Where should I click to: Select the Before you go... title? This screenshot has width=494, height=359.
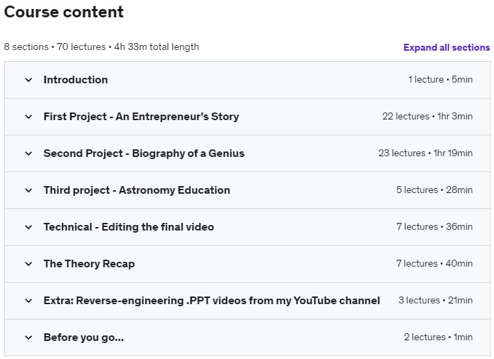(84, 337)
